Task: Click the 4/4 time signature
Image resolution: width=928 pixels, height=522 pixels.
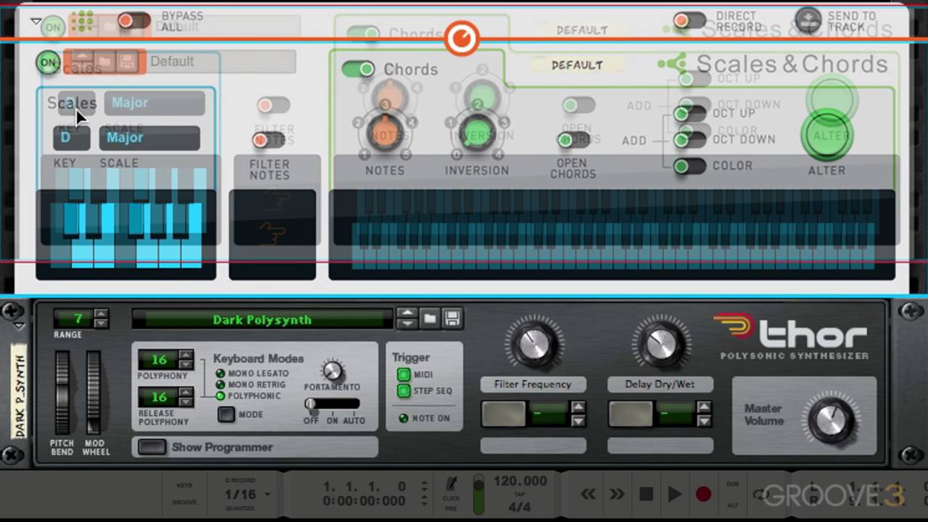Action: coord(520,507)
